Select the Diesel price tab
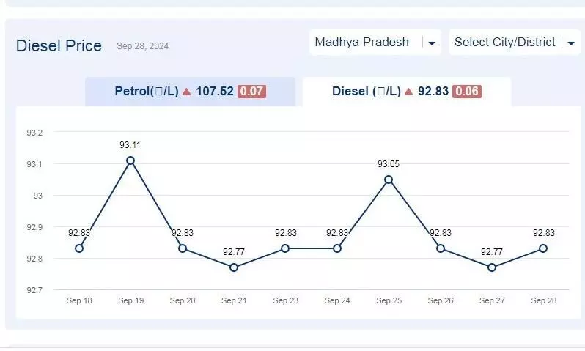585x351 pixels. click(407, 92)
